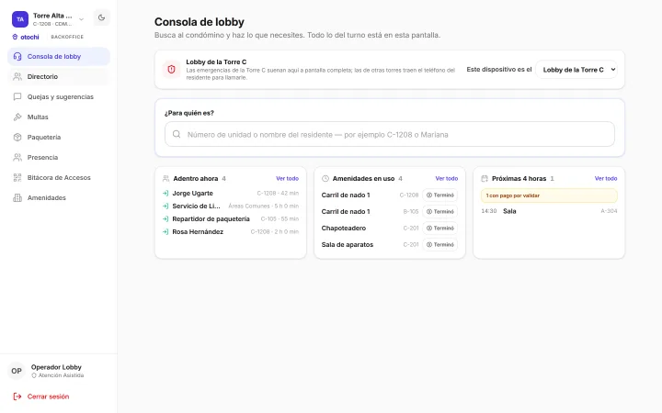Viewport: 662px width, 413px height.
Task: Open Ver todo for Adentro ahora
Action: tap(287, 179)
